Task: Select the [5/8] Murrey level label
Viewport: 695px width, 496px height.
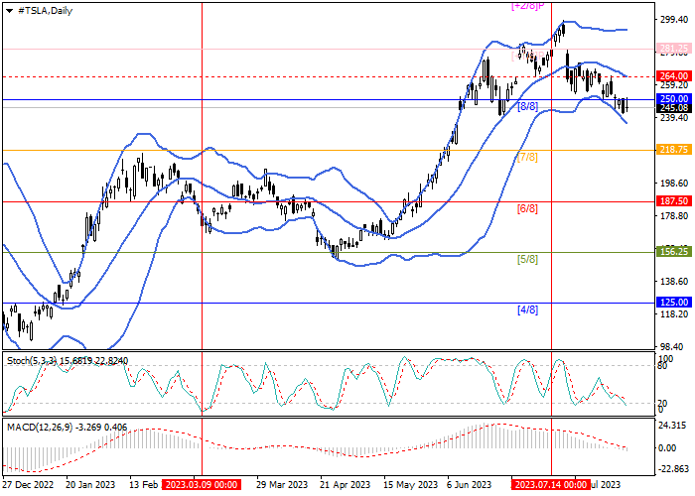Action: [x=527, y=259]
